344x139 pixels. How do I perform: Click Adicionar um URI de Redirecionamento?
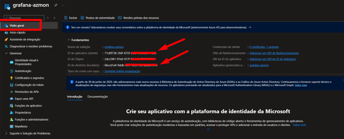click(274, 53)
